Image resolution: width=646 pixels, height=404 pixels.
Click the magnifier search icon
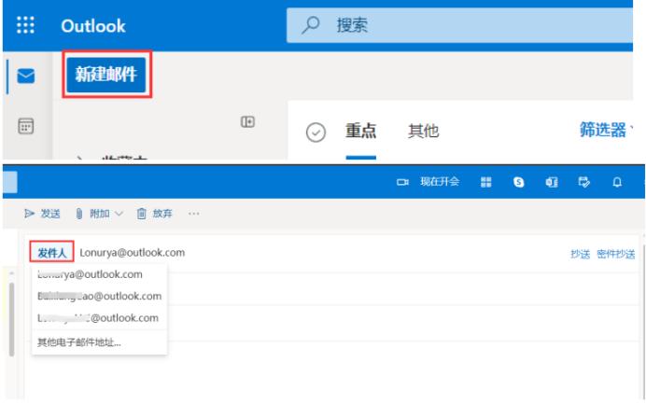pyautogui.click(x=310, y=25)
